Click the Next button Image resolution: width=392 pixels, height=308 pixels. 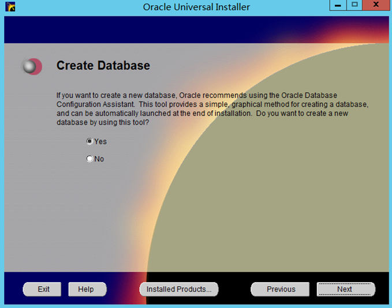pyautogui.click(x=346, y=290)
